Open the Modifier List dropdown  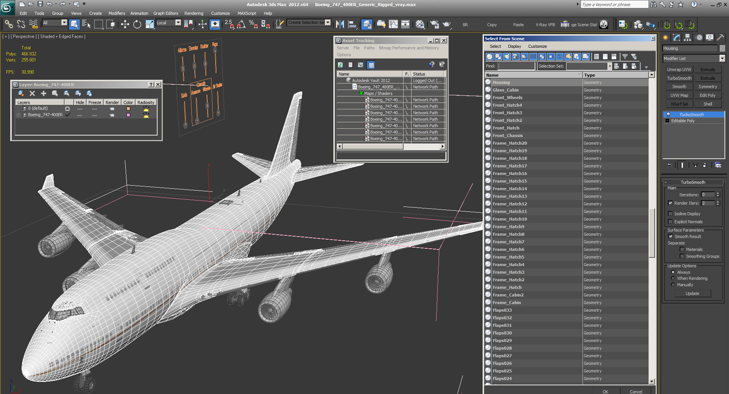[722, 58]
